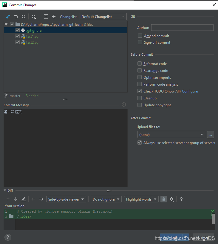
Task: Click the Jump to Source pencil icon
Action: 24,199
